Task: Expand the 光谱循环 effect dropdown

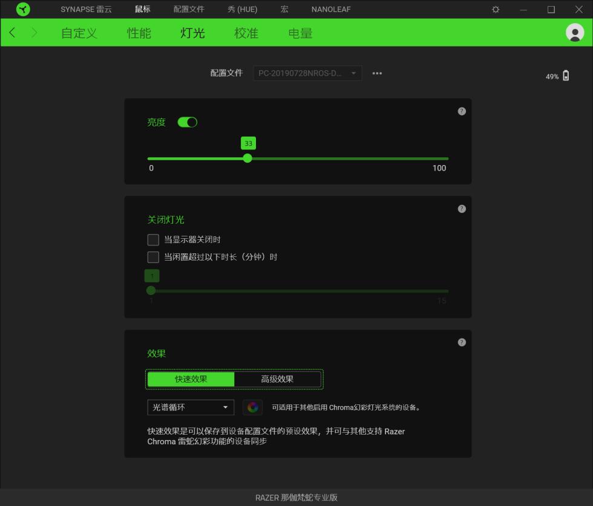Action: point(191,407)
